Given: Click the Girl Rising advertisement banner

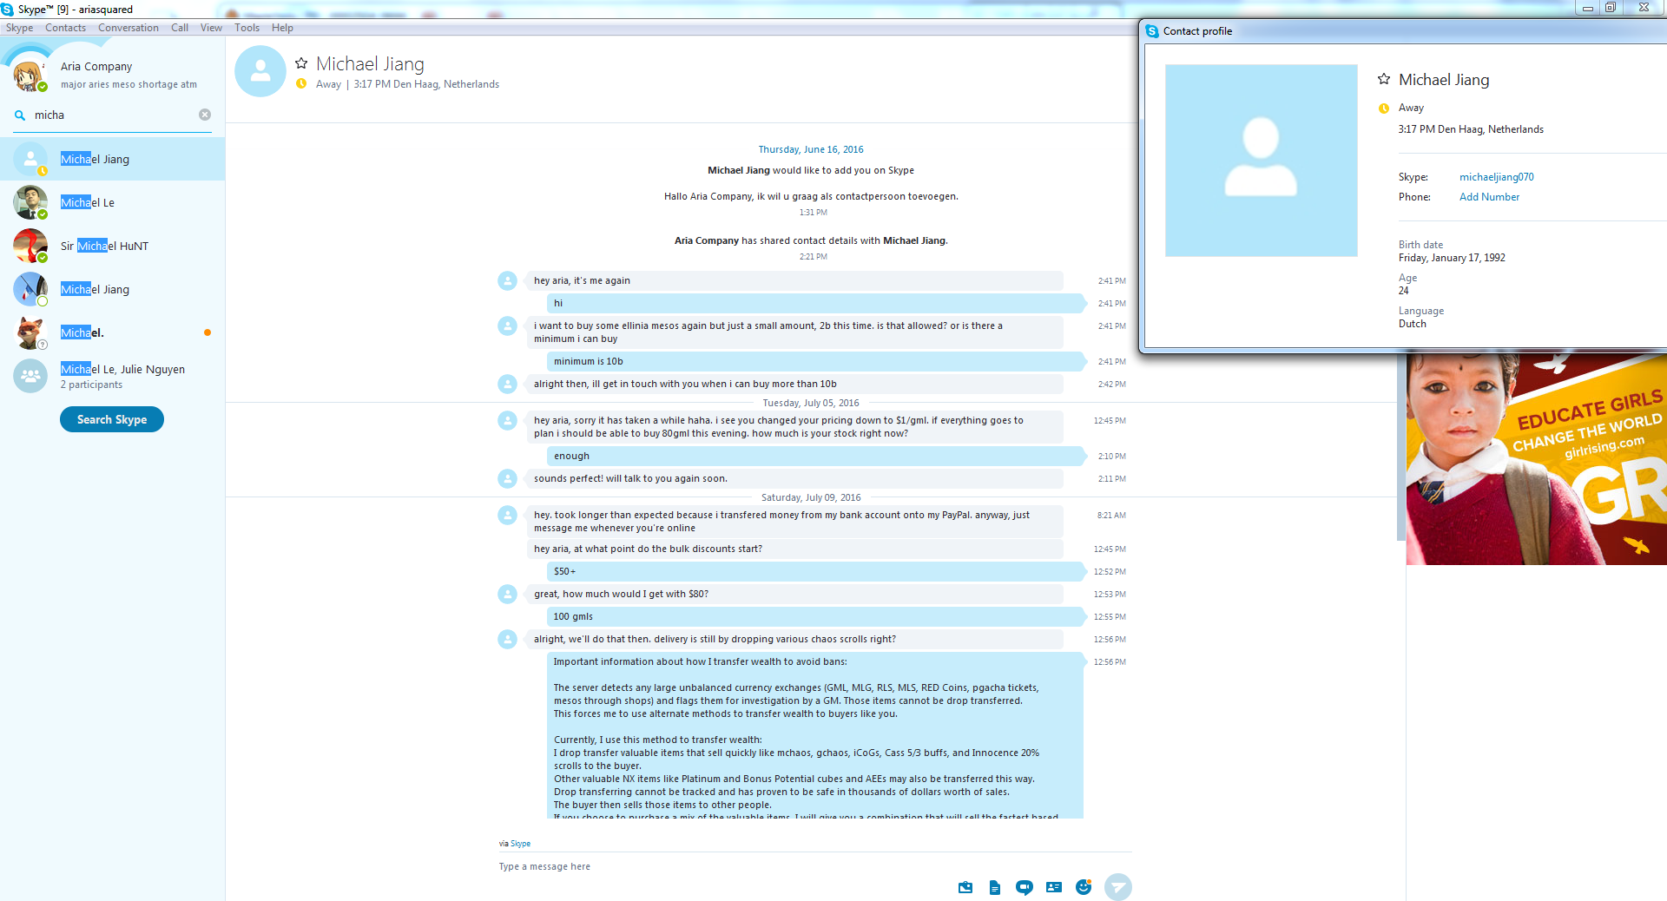Looking at the screenshot, I should 1536,458.
